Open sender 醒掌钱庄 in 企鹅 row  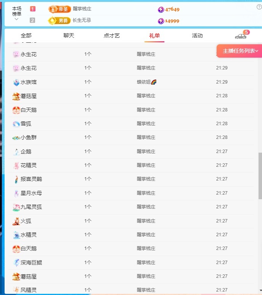[x=146, y=152]
